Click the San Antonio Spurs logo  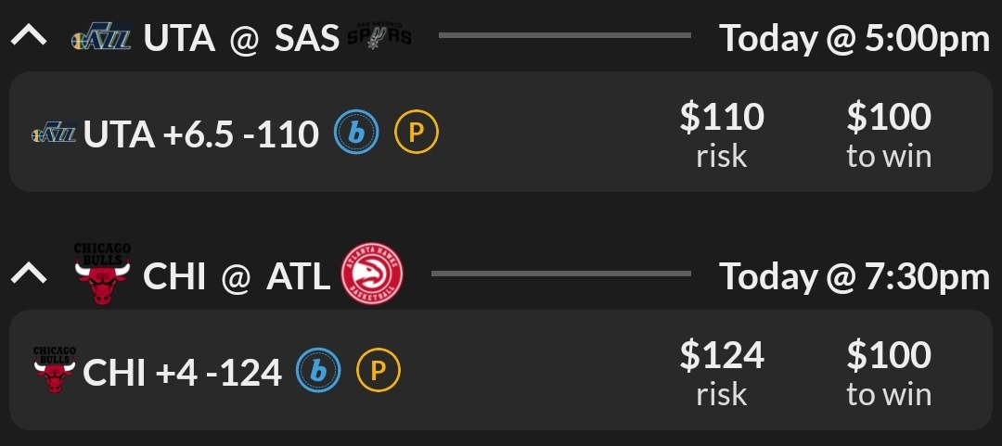(x=379, y=37)
